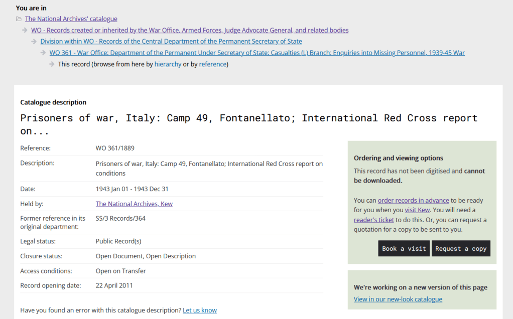Click Let us know to report an error
Viewport: 513px width, 319px height.
[200, 310]
